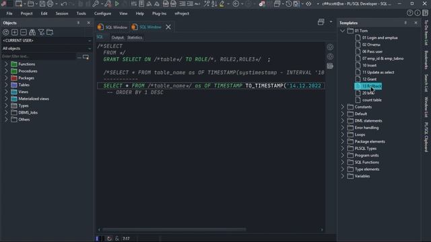The width and height of the screenshot is (431, 242).
Task: Open the All objects filter dropdown
Action: tap(90, 48)
